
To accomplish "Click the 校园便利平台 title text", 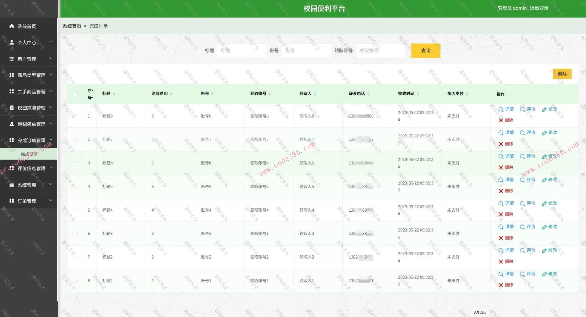I will (324, 9).
